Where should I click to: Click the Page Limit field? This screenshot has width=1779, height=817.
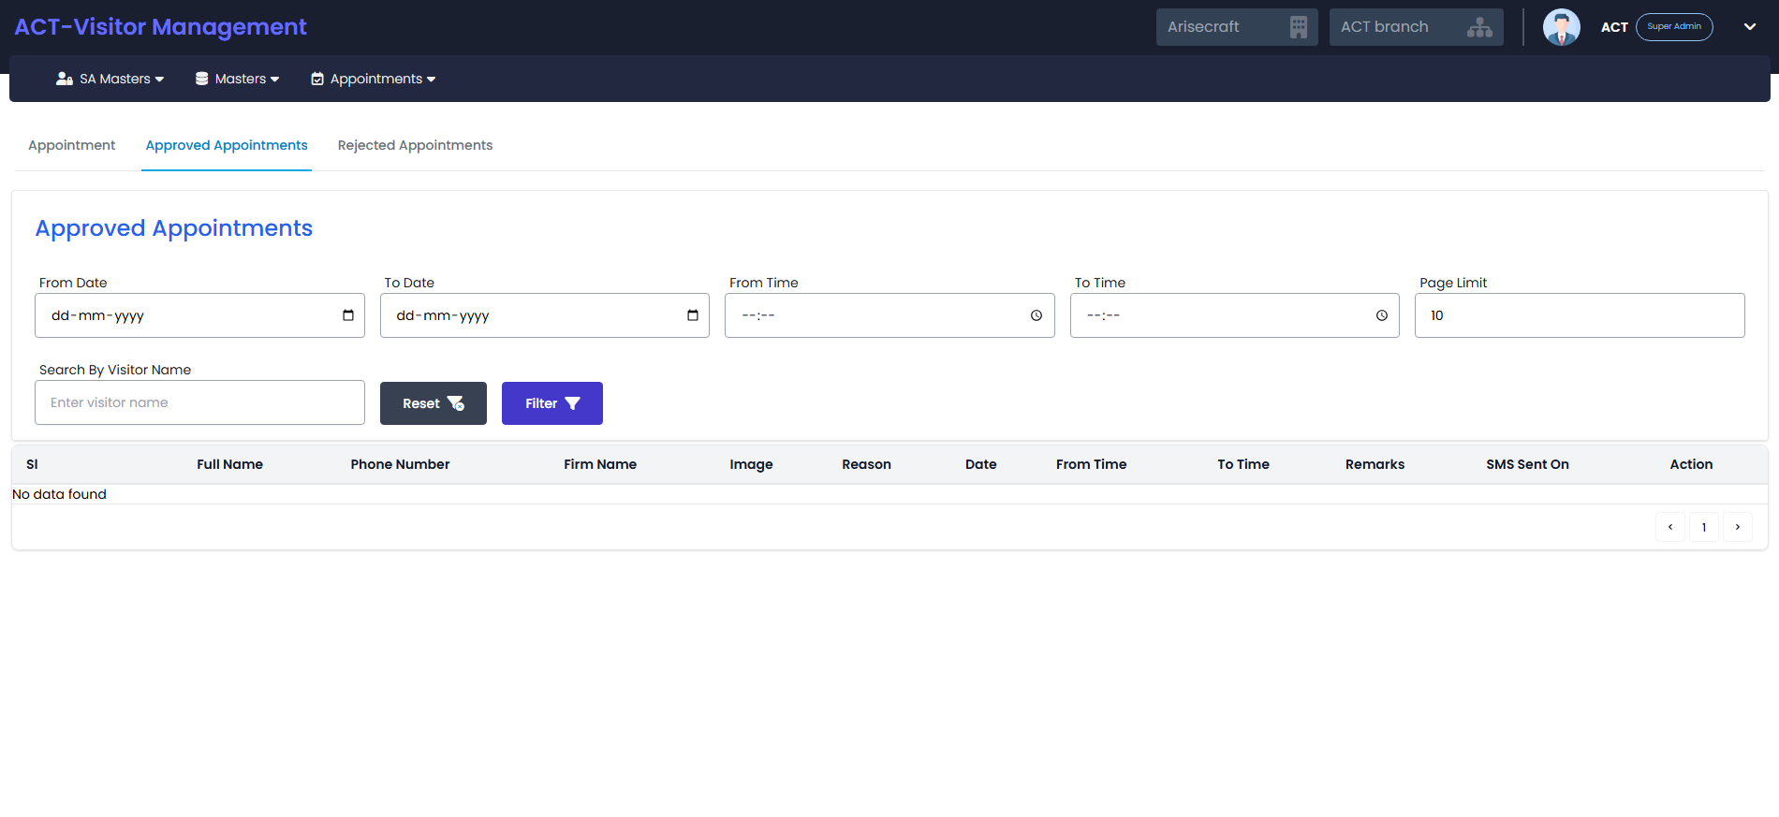(1580, 315)
